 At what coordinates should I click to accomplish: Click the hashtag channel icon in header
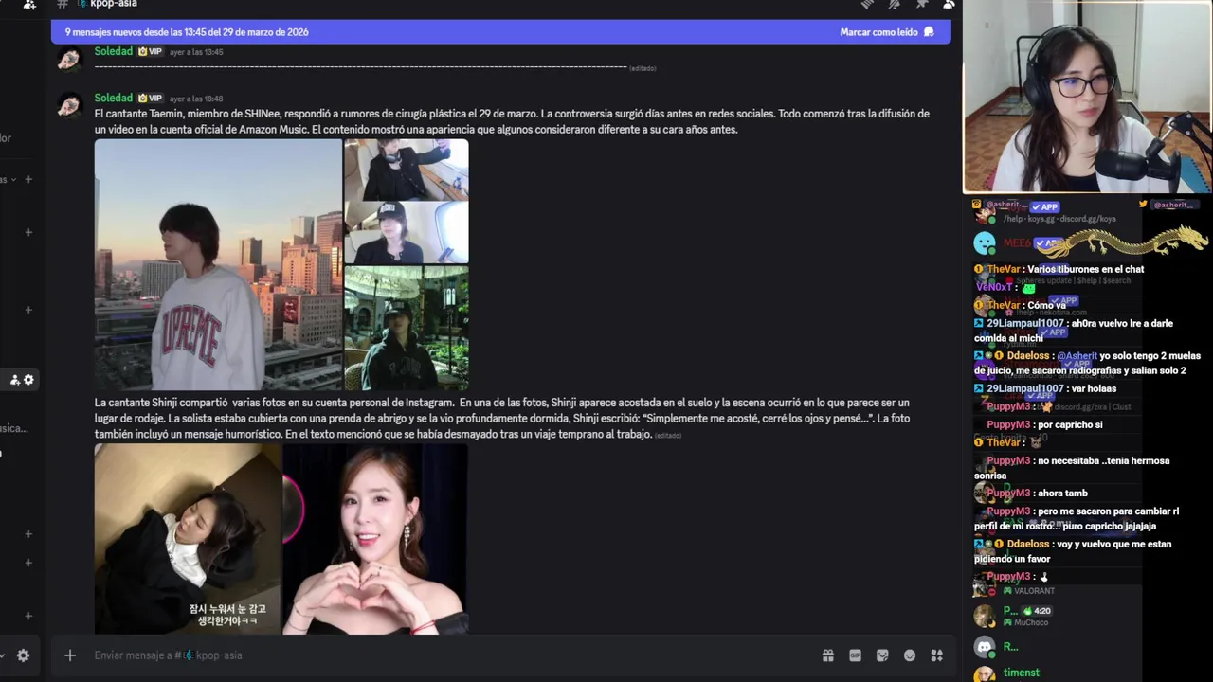point(63,4)
